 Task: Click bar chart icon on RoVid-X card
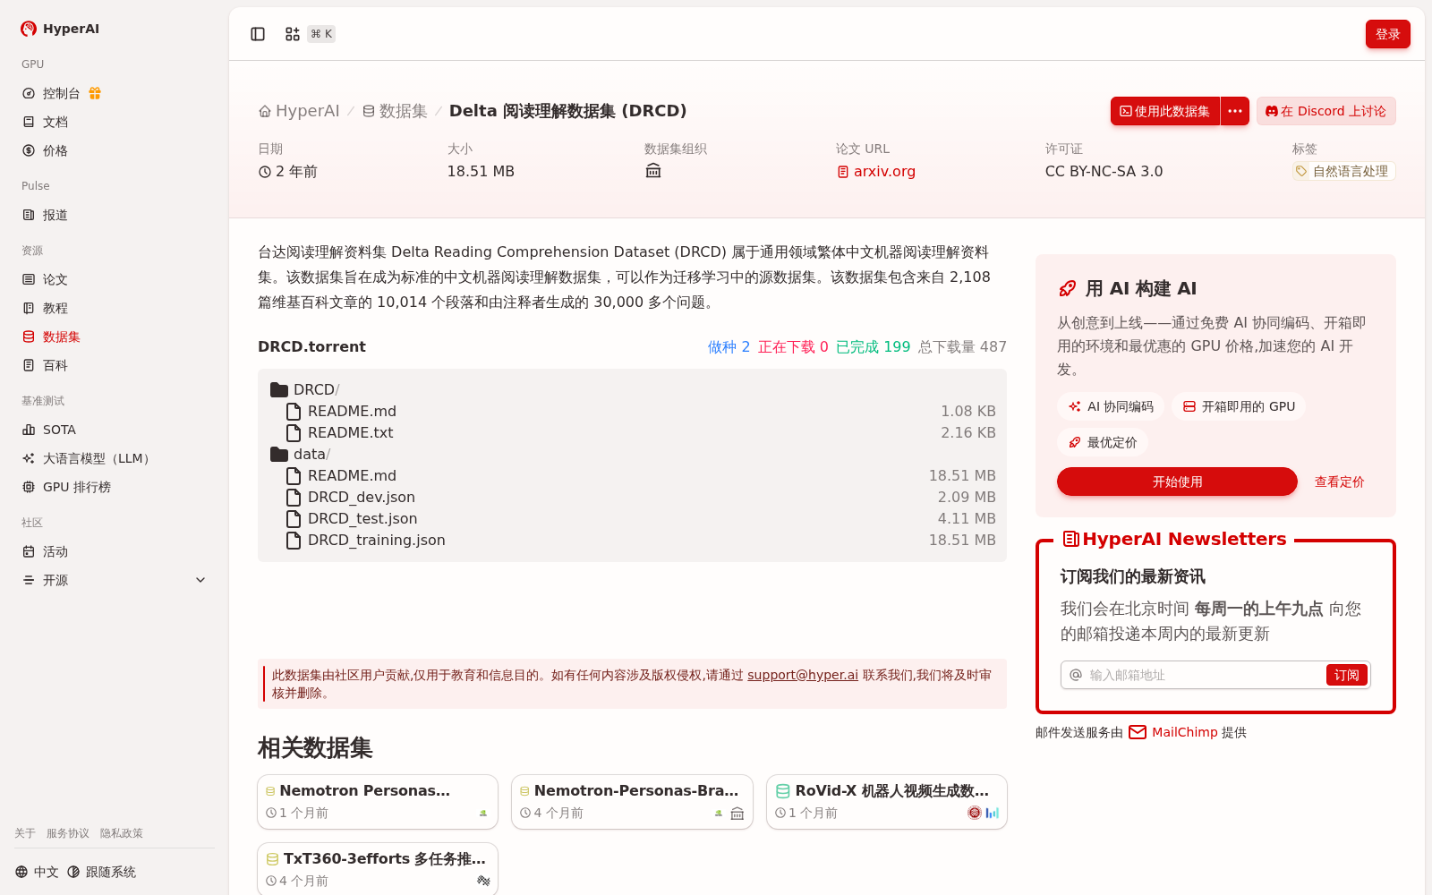click(992, 813)
